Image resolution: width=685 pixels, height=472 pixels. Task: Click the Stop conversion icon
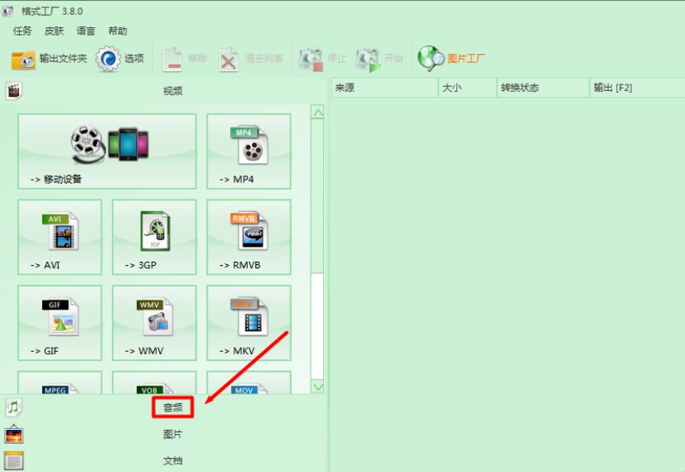tap(311, 60)
